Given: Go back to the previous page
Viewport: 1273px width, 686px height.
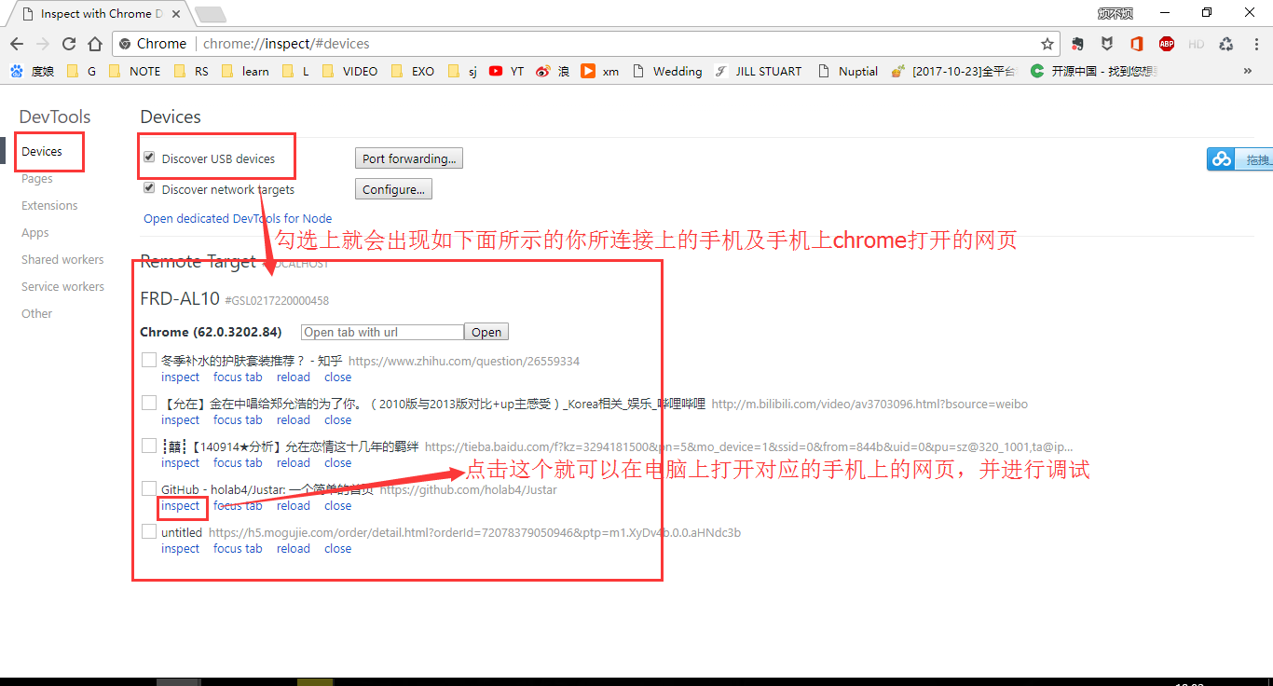Looking at the screenshot, I should click(16, 44).
